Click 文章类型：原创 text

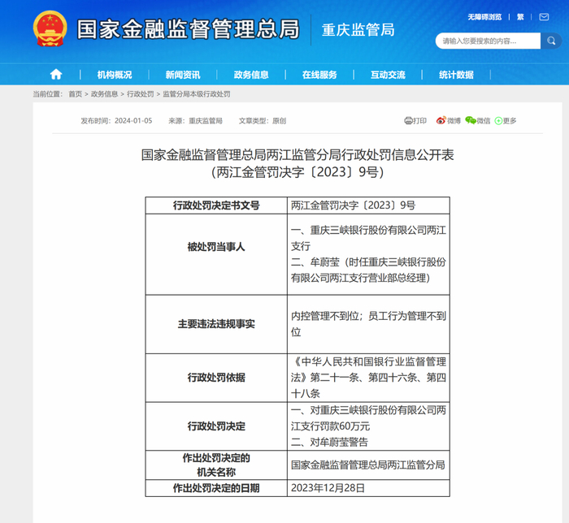pos(262,121)
